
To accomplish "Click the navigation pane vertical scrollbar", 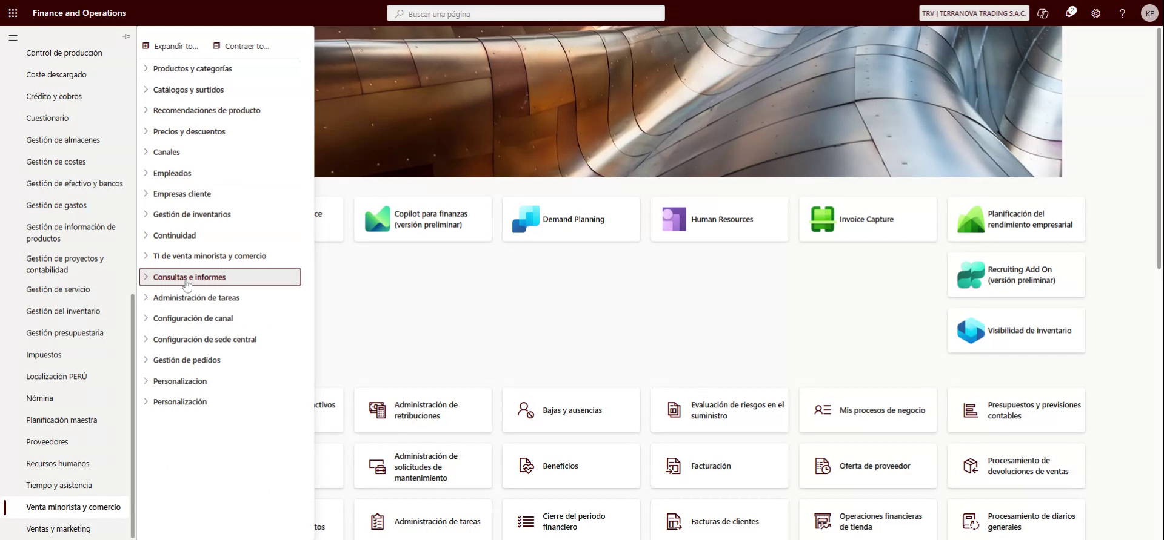I will point(133,415).
